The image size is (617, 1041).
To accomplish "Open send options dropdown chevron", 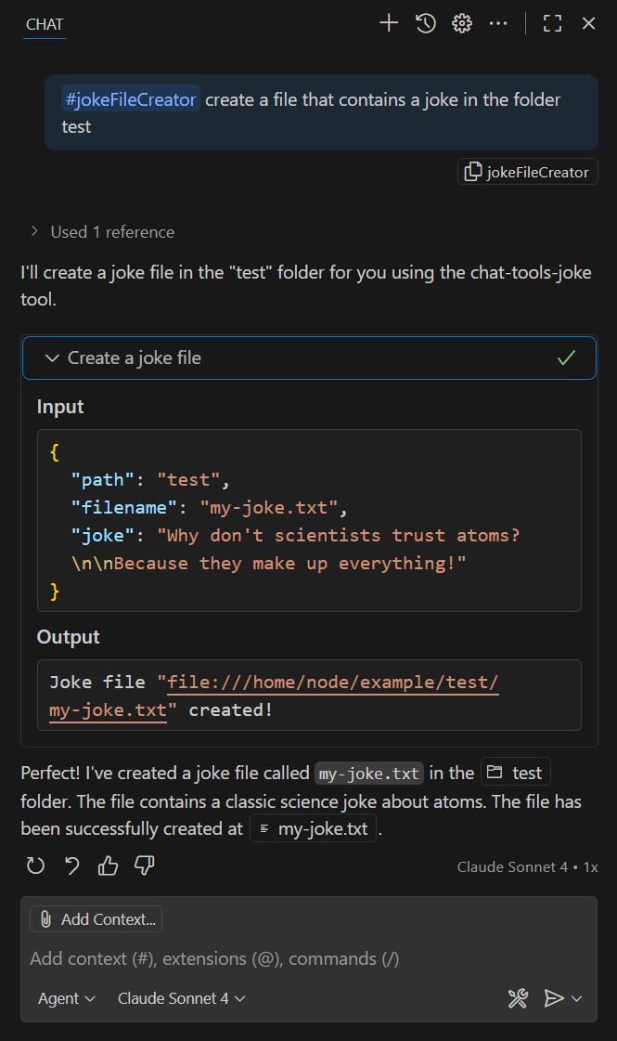I will [577, 998].
